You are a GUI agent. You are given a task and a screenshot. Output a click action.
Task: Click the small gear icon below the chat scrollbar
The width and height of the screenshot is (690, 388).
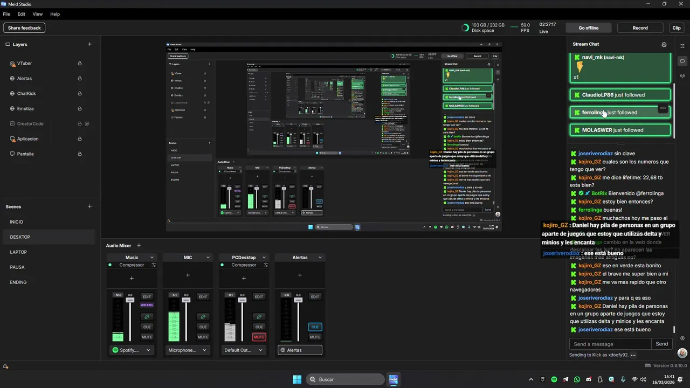point(682,338)
